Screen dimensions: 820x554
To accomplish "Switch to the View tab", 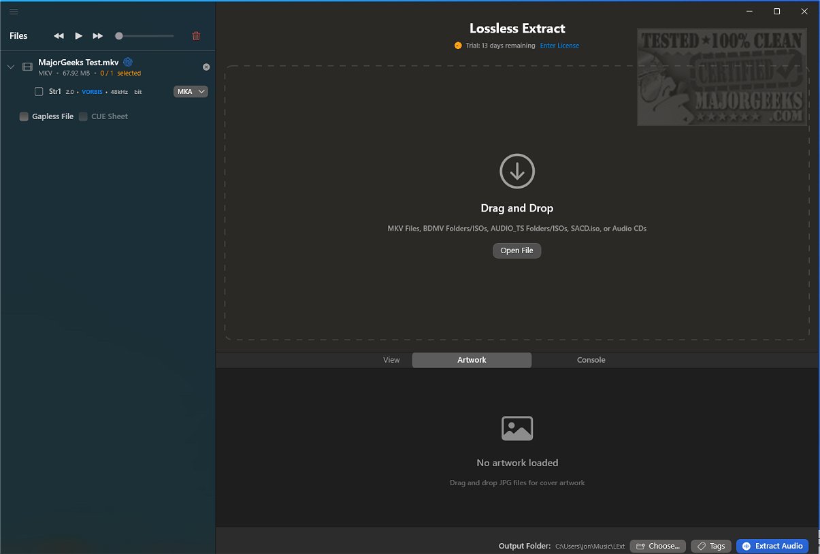I will [x=391, y=360].
